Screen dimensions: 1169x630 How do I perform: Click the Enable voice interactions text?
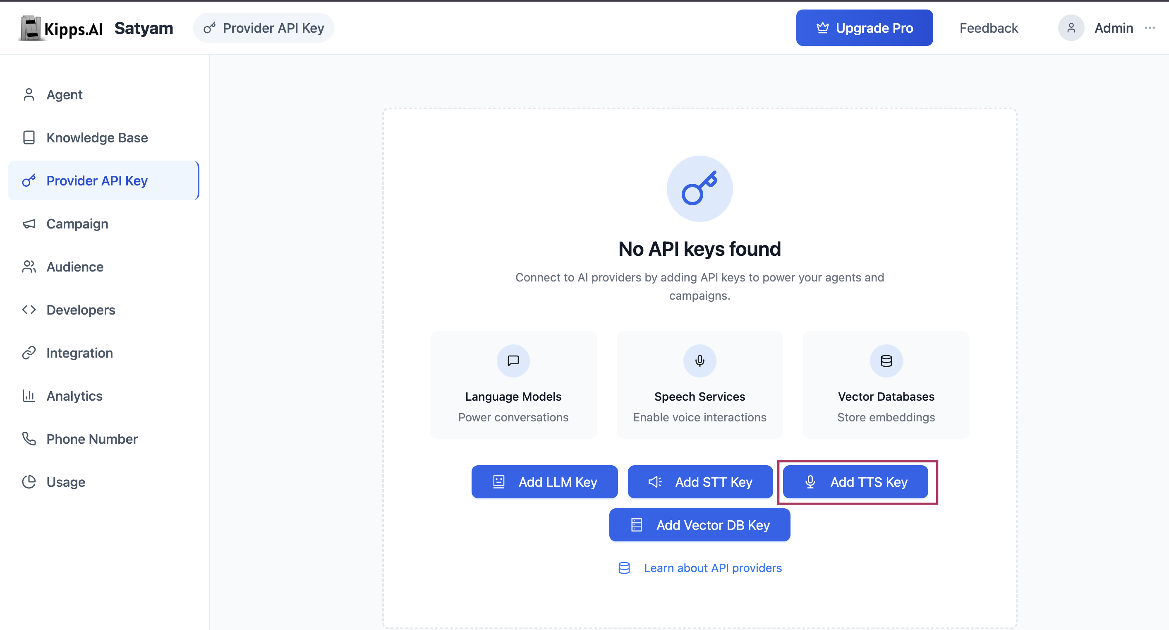[x=699, y=417]
